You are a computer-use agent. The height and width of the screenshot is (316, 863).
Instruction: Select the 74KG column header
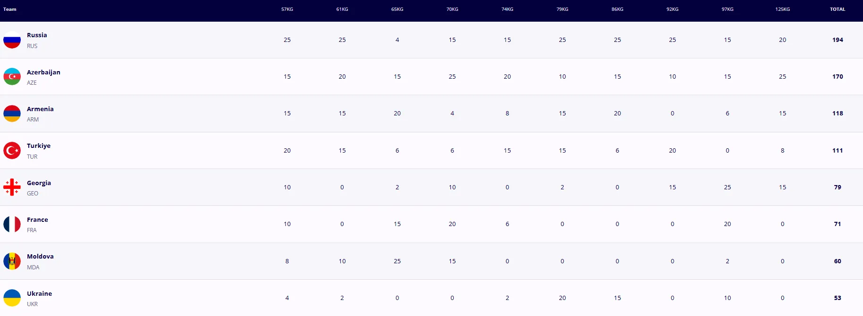tap(507, 9)
